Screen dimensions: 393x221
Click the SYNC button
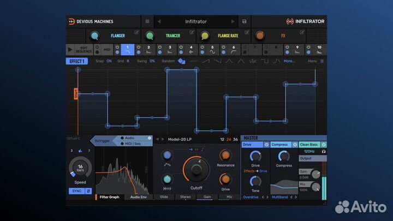coord(77,191)
